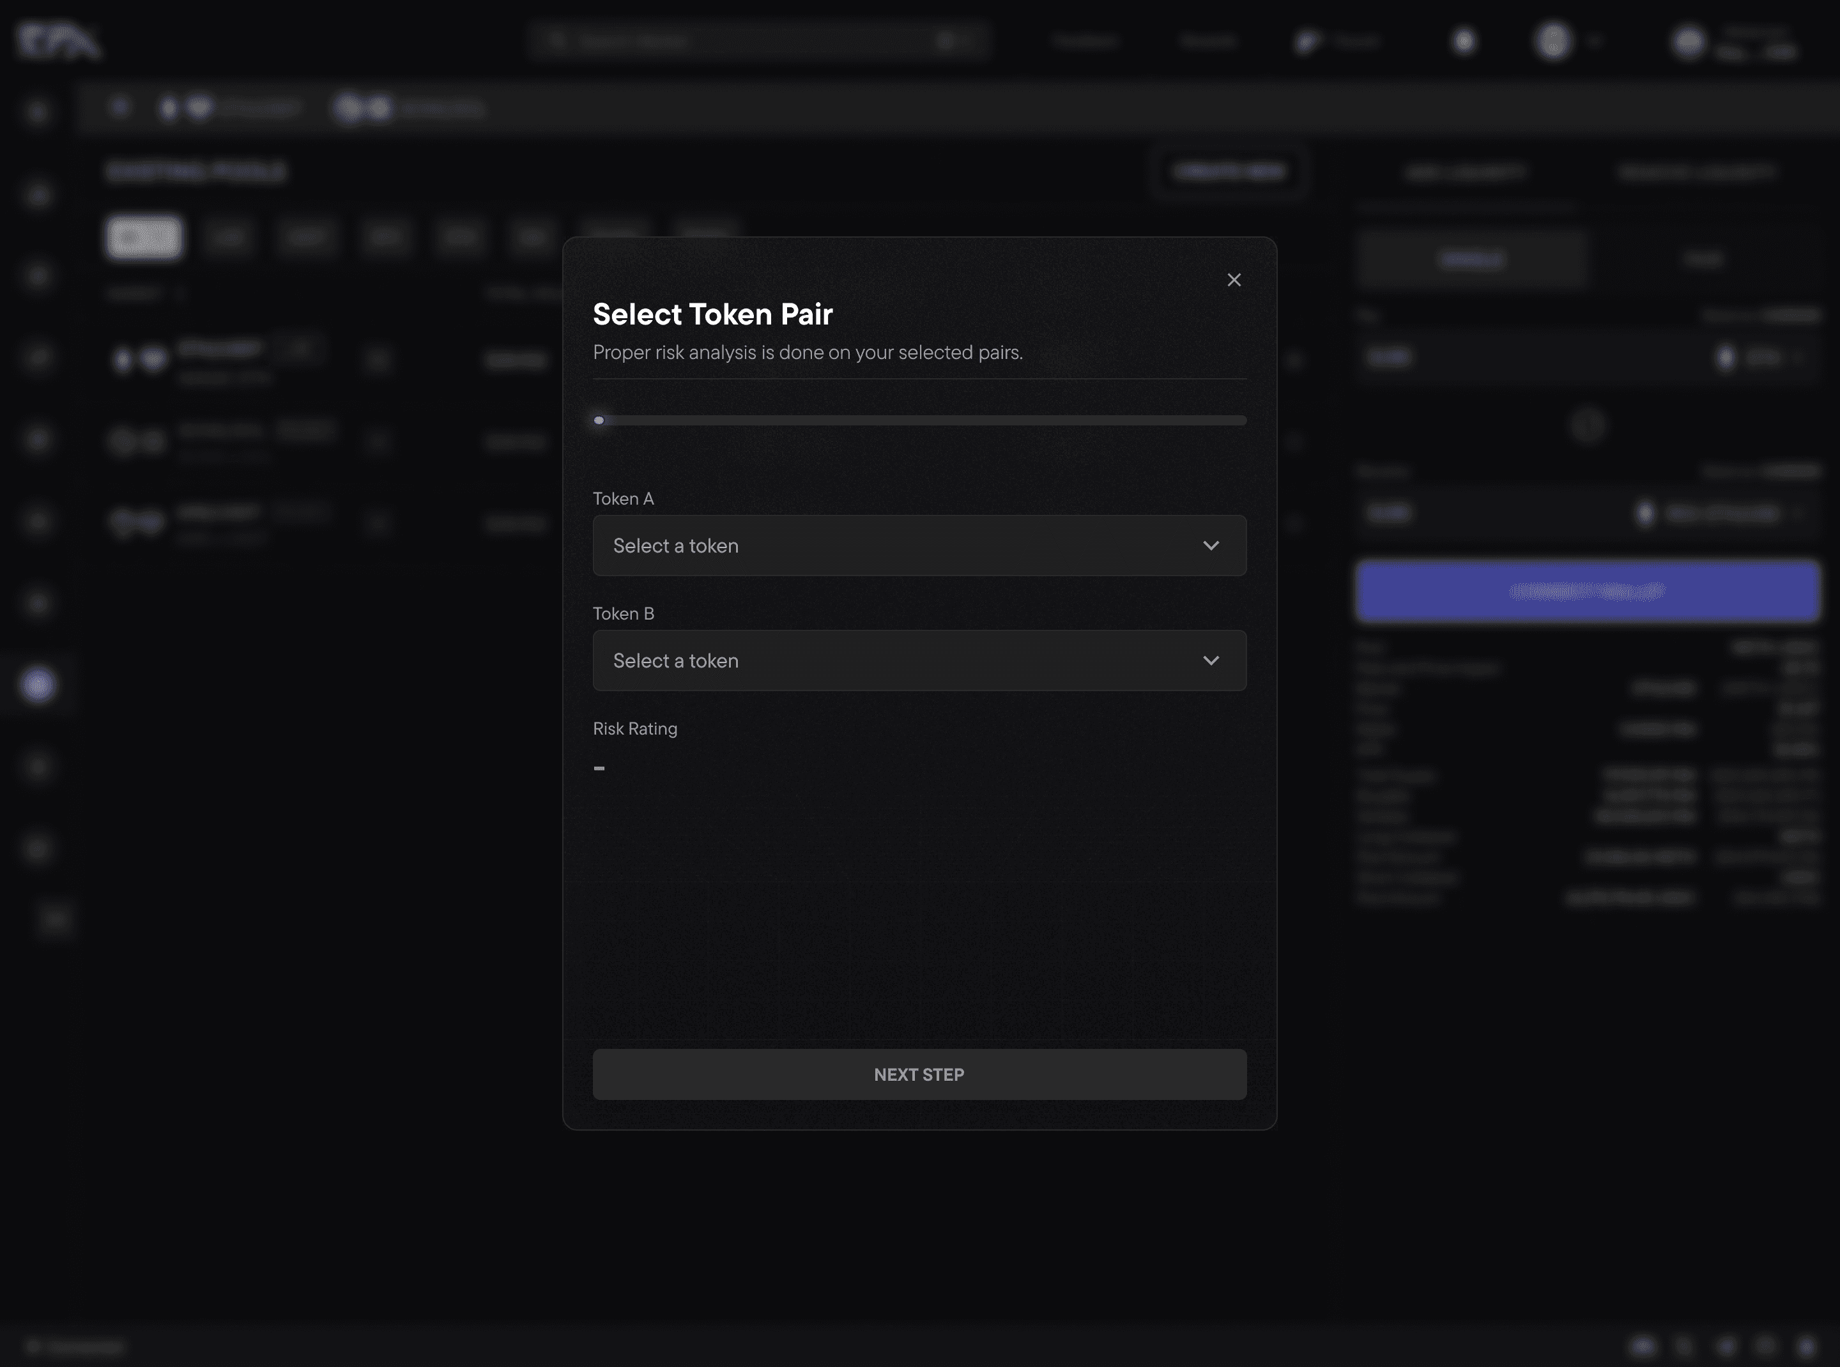Click the blurred CREATE NEW button
Image resolution: width=1840 pixels, height=1367 pixels.
pyautogui.click(x=1229, y=171)
